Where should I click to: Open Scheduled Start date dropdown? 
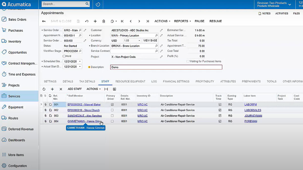tap(80, 61)
